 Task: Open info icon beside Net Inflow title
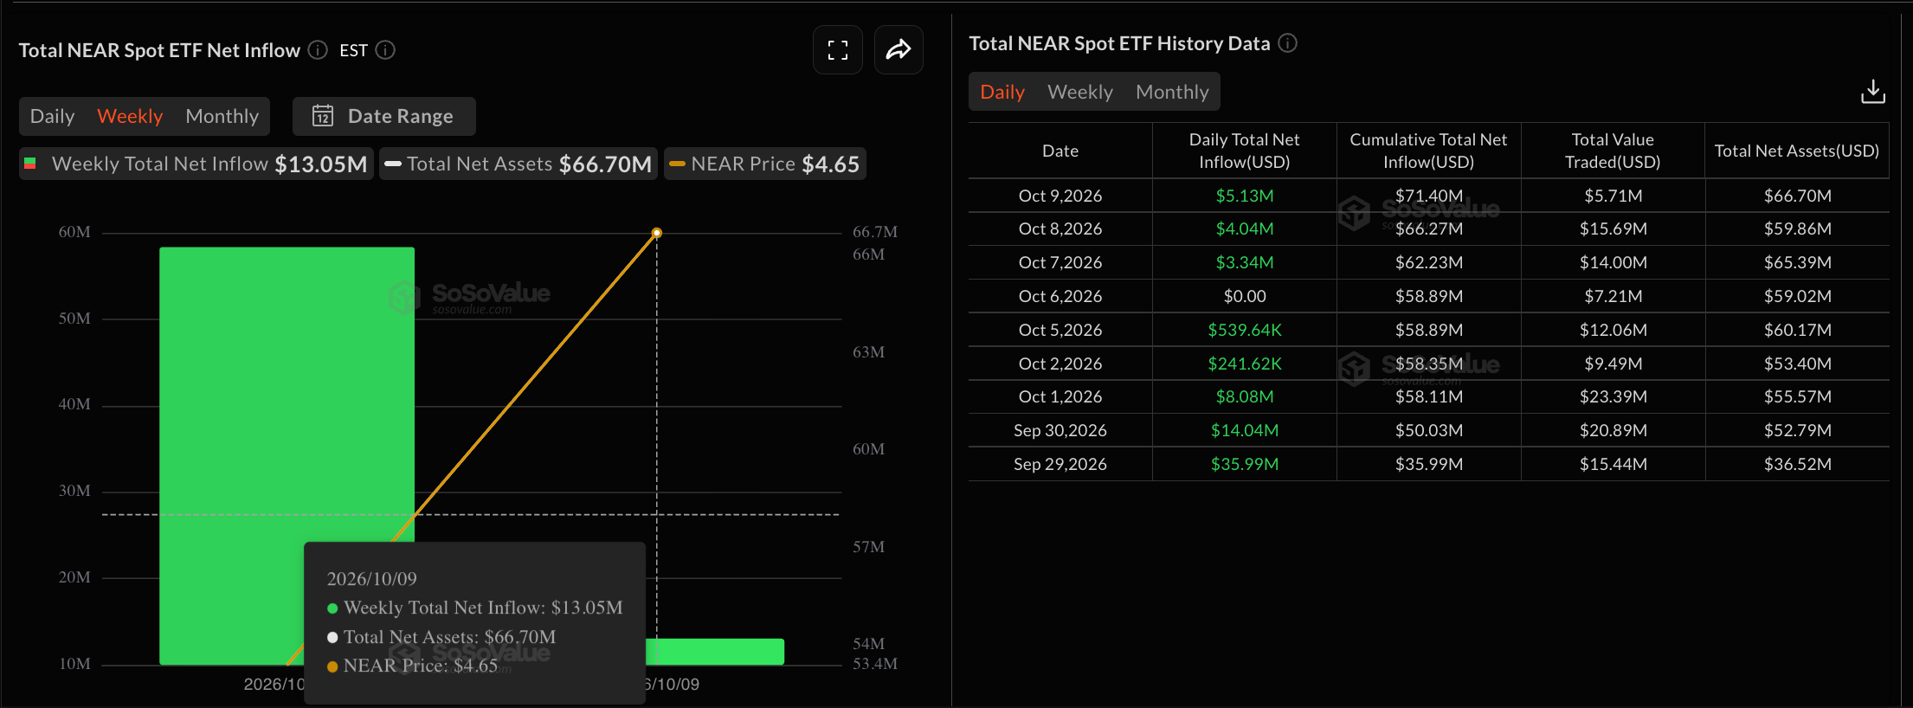[318, 50]
